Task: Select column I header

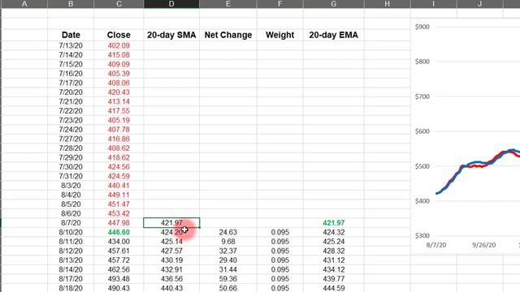Action: pos(433,4)
